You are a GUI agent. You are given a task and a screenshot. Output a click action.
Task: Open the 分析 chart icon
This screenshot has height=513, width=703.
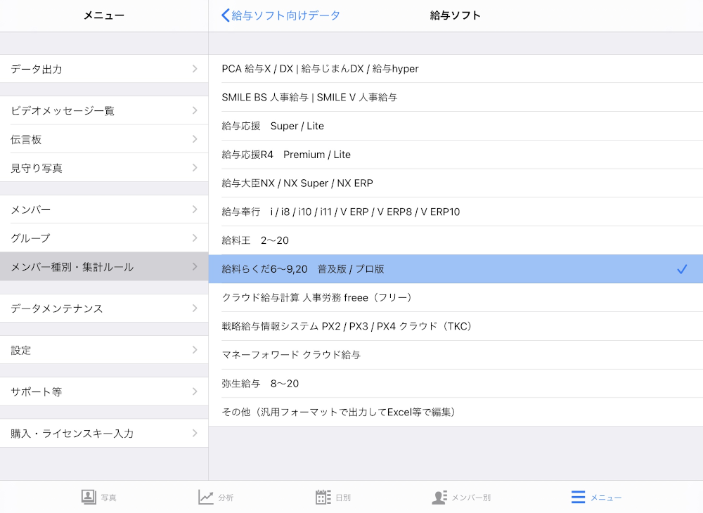click(x=206, y=497)
